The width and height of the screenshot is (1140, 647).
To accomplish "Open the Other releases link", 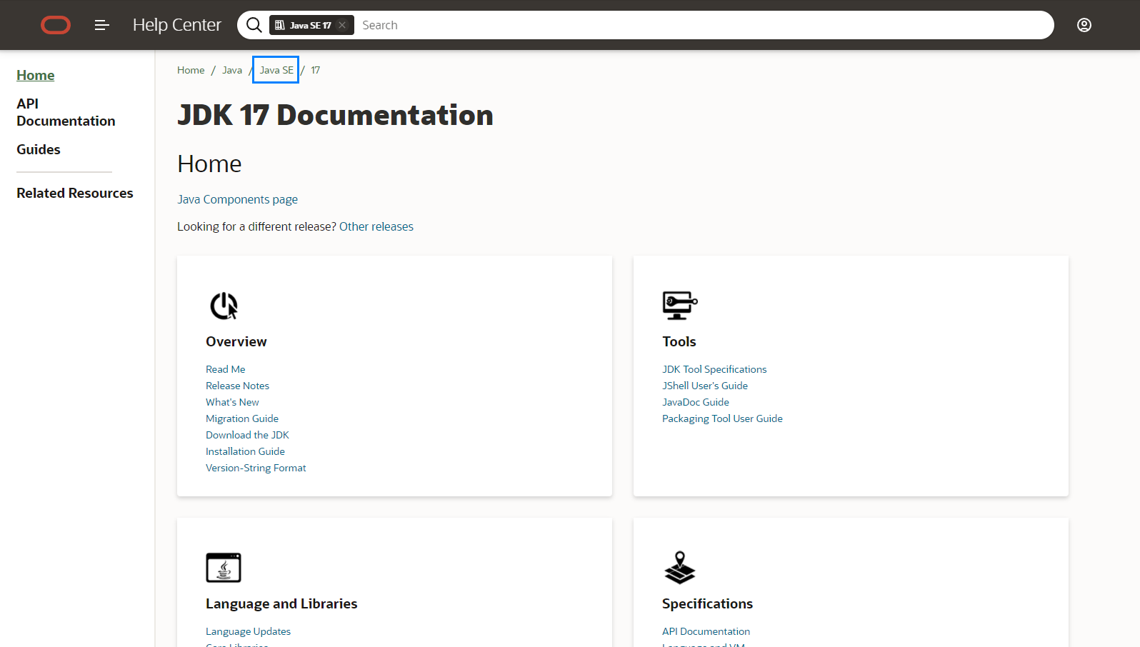I will (x=376, y=226).
